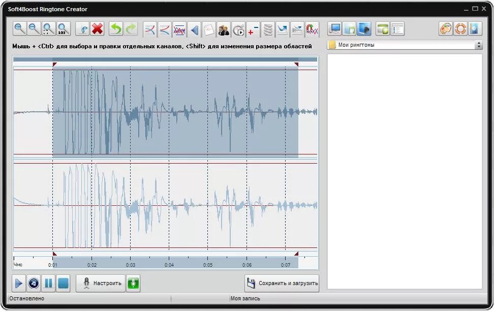
Task: Click the 100% zoom magnifier icon
Action: 63,28
